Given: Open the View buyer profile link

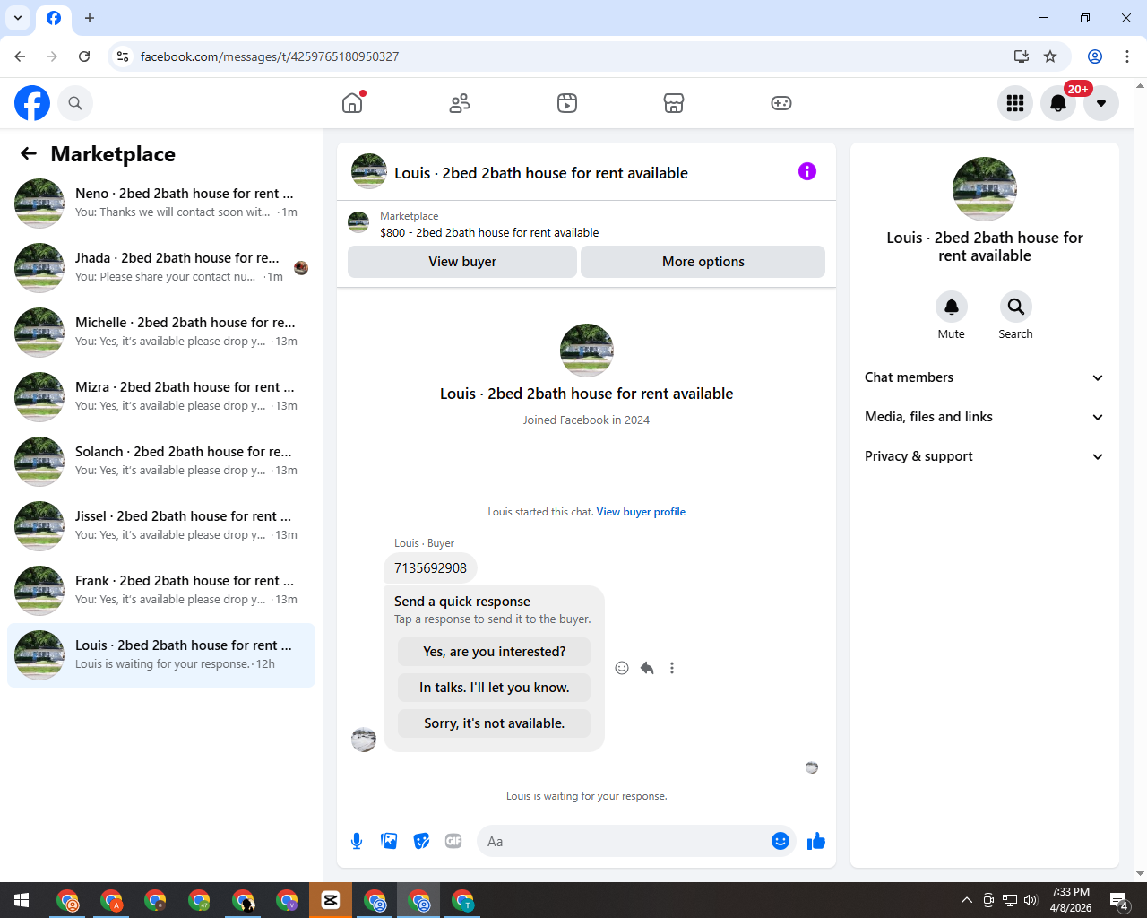Looking at the screenshot, I should (x=641, y=512).
